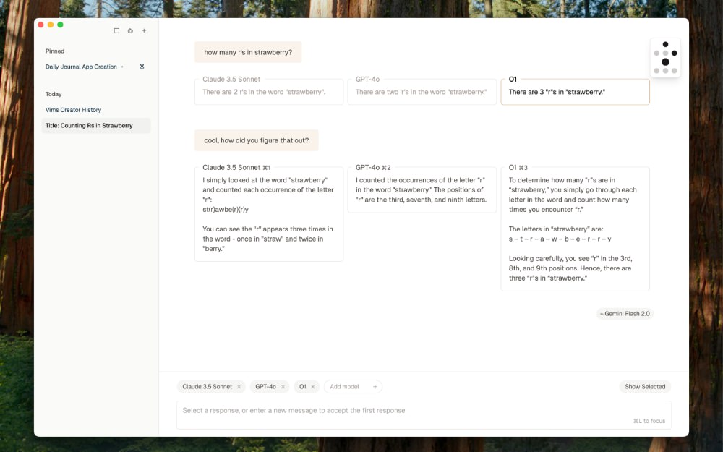Viewport: 723px width, 452px height.
Task: Start a new chat with plus icon
Action: (x=144, y=31)
